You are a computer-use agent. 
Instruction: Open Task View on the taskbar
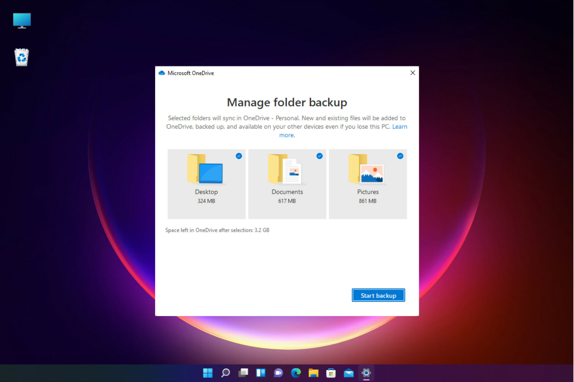tap(243, 373)
